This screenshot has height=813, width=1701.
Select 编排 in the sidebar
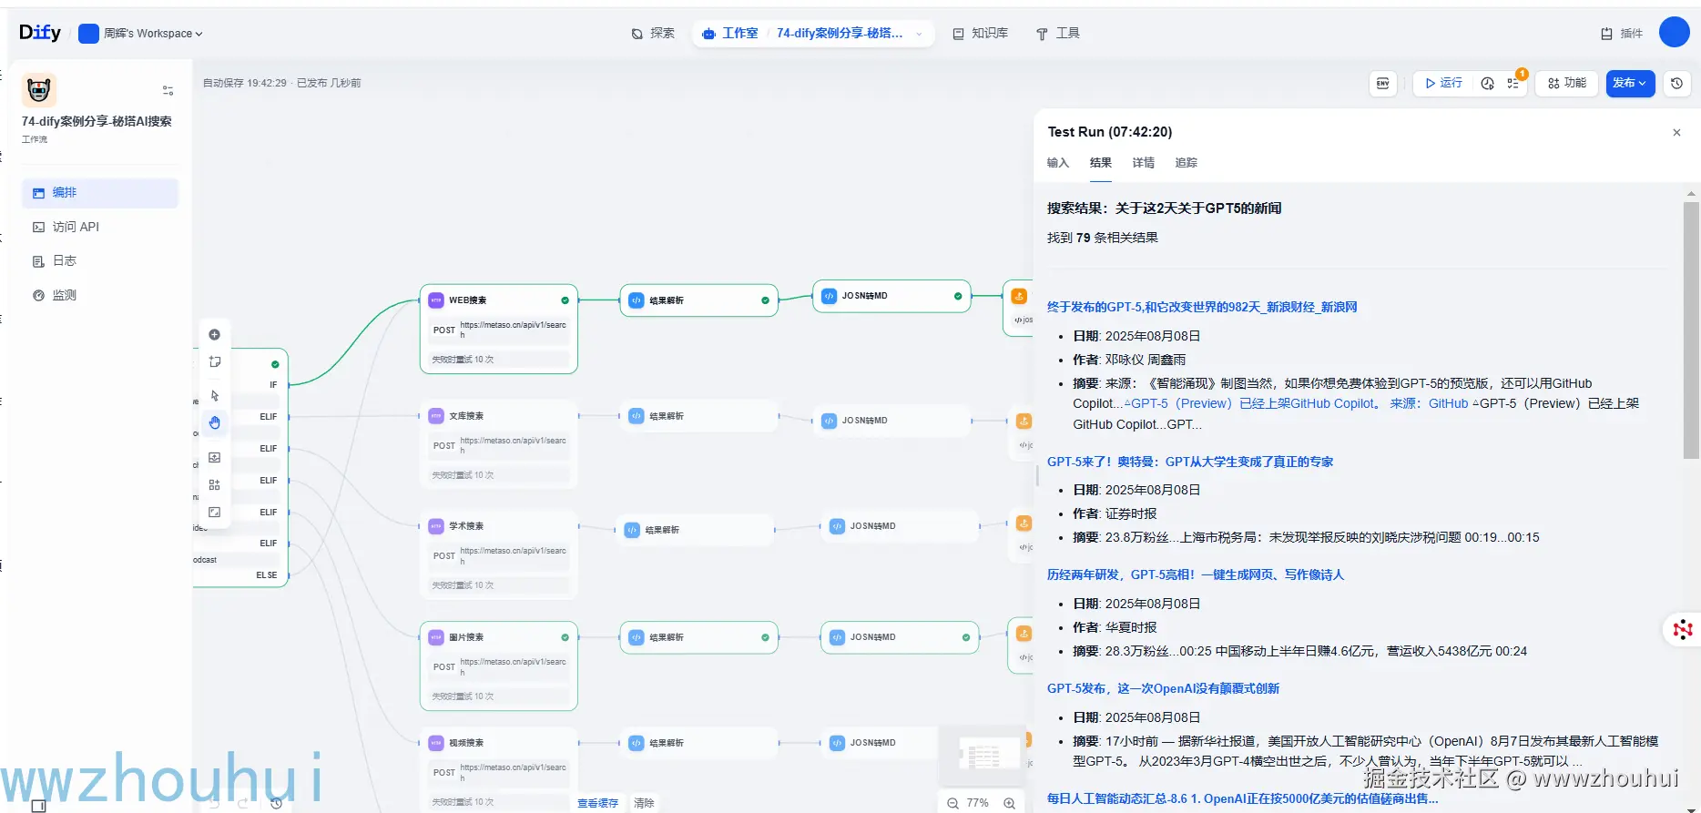pos(100,193)
